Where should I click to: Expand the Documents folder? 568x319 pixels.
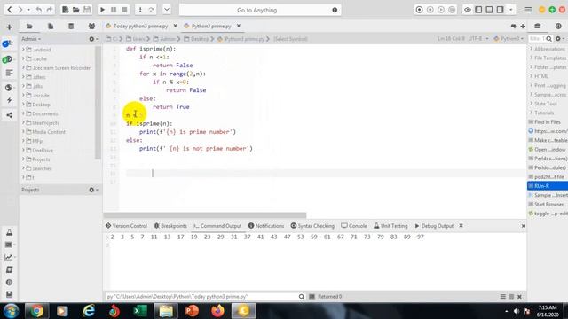point(24,113)
